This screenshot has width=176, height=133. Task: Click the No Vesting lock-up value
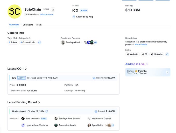(80, 90)
